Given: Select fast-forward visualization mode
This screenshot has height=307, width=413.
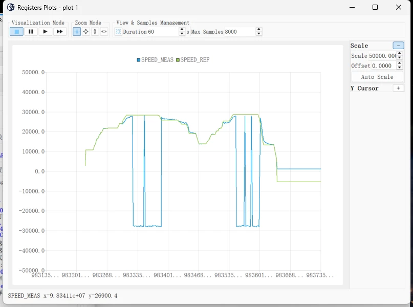Looking at the screenshot, I should (x=60, y=32).
